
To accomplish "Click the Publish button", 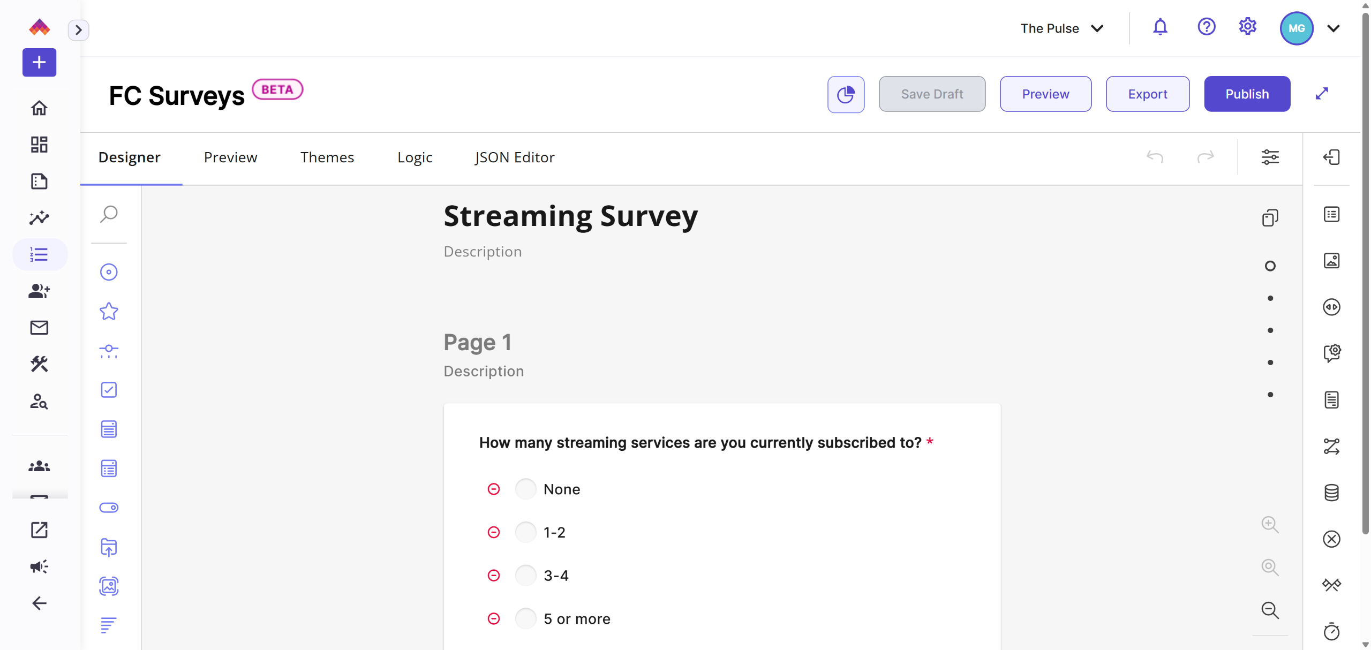I will point(1247,94).
